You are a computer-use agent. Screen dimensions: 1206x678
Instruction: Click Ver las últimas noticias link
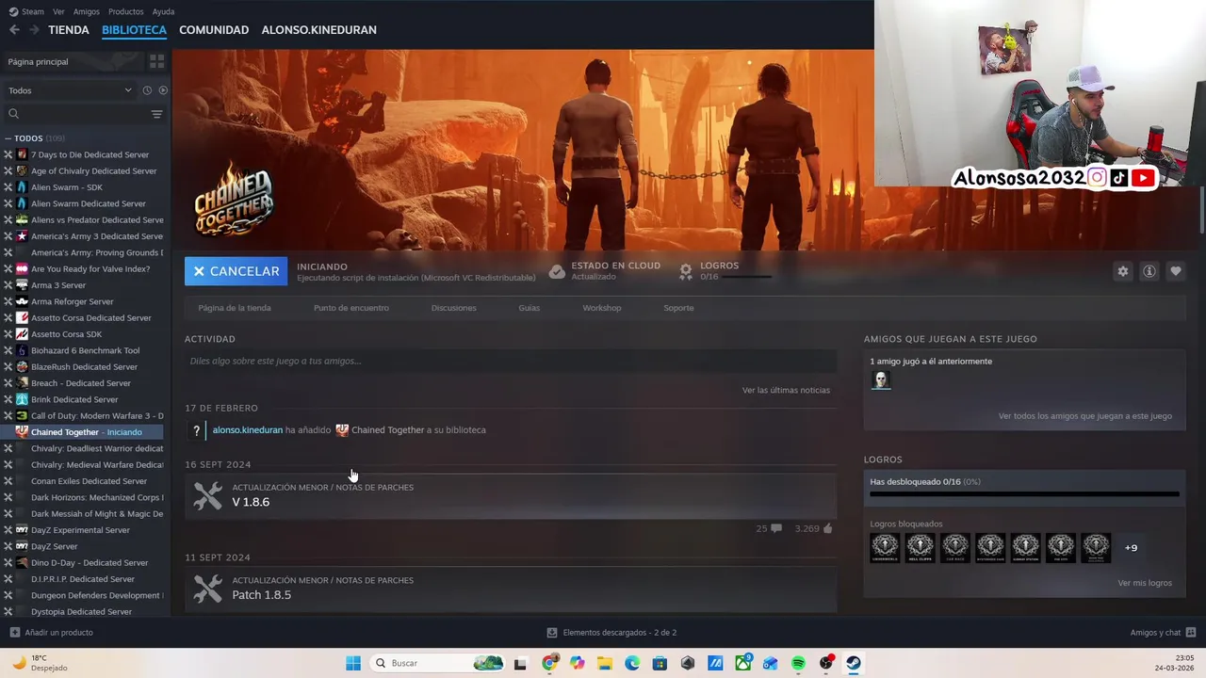click(786, 390)
